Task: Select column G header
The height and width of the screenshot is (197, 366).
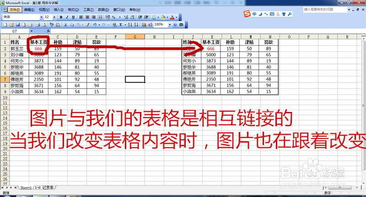Action: pyautogui.click(x=135, y=37)
